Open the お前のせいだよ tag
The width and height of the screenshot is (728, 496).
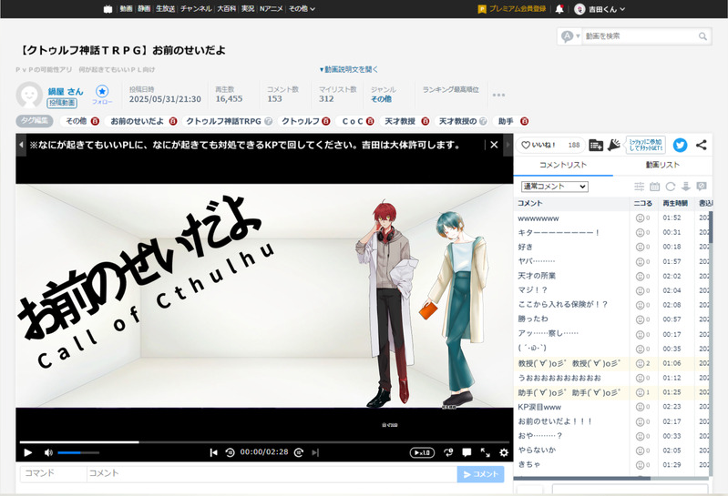[137, 121]
